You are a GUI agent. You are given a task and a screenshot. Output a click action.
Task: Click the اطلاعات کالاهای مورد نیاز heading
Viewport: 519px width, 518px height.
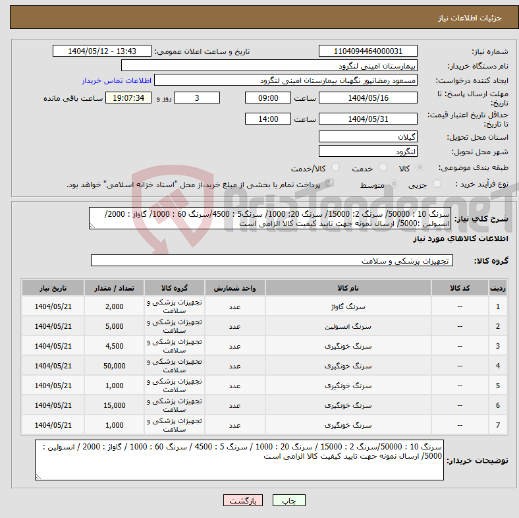pos(460,239)
